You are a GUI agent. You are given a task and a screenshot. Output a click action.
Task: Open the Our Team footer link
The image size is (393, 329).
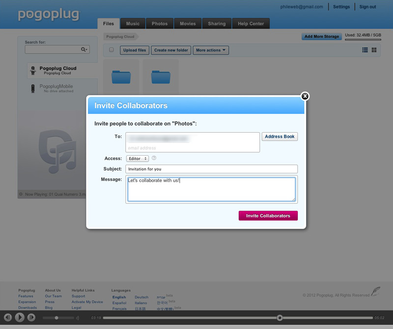click(x=54, y=296)
